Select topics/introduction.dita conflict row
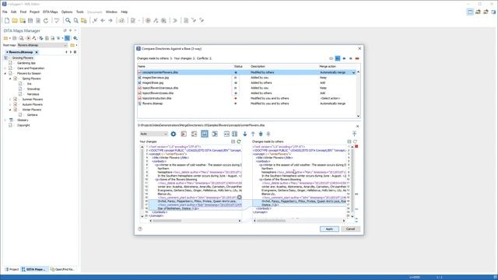 (246, 99)
